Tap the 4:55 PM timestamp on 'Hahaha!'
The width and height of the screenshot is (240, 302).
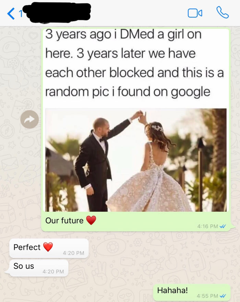click(x=207, y=296)
